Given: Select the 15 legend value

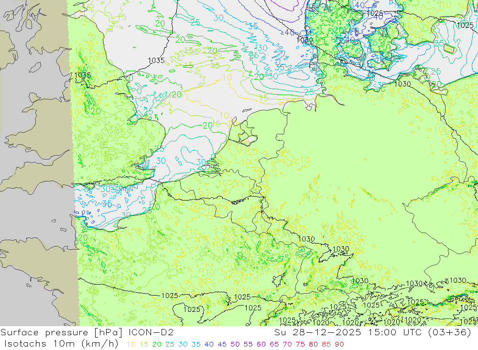Looking at the screenshot, I should click(144, 344).
